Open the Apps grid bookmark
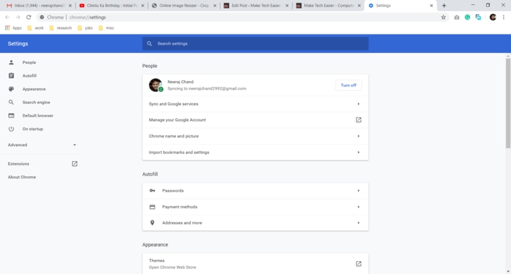The image size is (511, 274). click(x=13, y=28)
